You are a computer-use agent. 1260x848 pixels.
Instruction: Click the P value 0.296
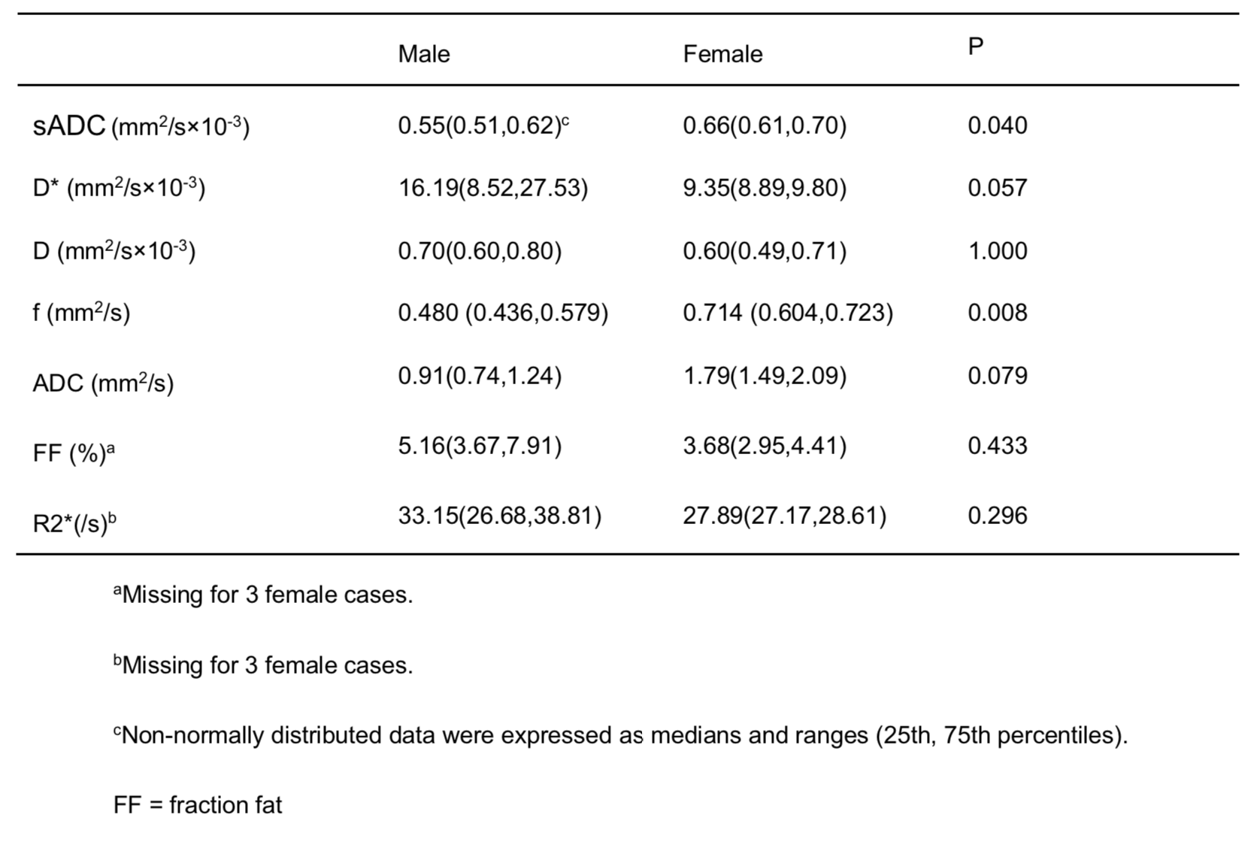pos(997,516)
